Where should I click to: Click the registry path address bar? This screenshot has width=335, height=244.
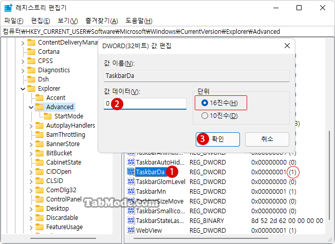click(167, 32)
